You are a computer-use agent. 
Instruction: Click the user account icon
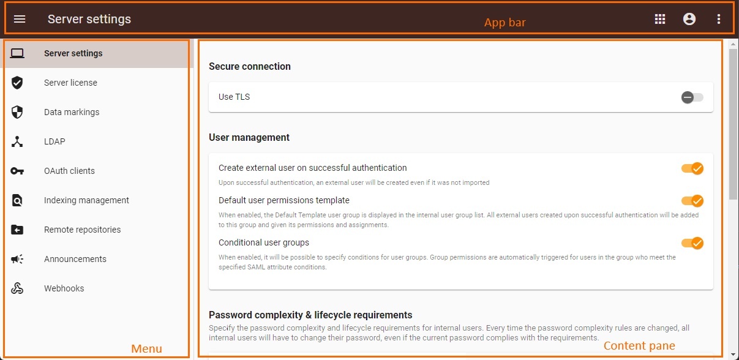pos(689,19)
